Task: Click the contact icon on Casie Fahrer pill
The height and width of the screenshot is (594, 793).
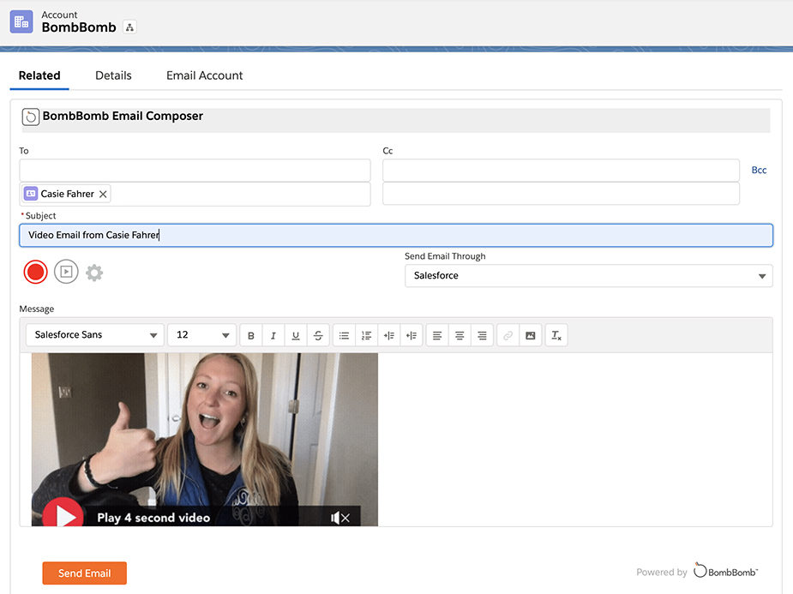Action: [31, 194]
